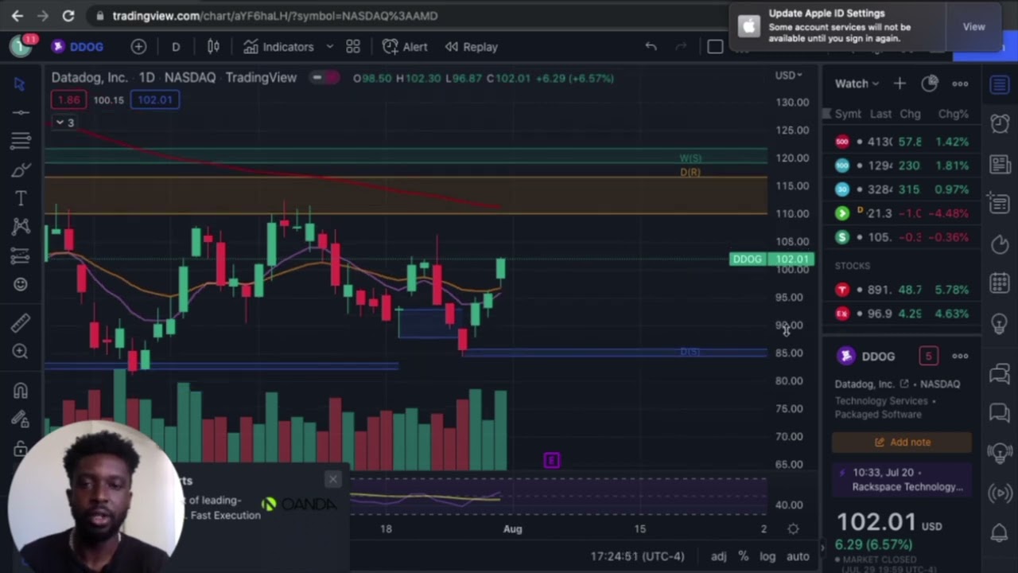The height and width of the screenshot is (573, 1018).
Task: Open the Fibonacci lines tool
Action: click(x=20, y=141)
